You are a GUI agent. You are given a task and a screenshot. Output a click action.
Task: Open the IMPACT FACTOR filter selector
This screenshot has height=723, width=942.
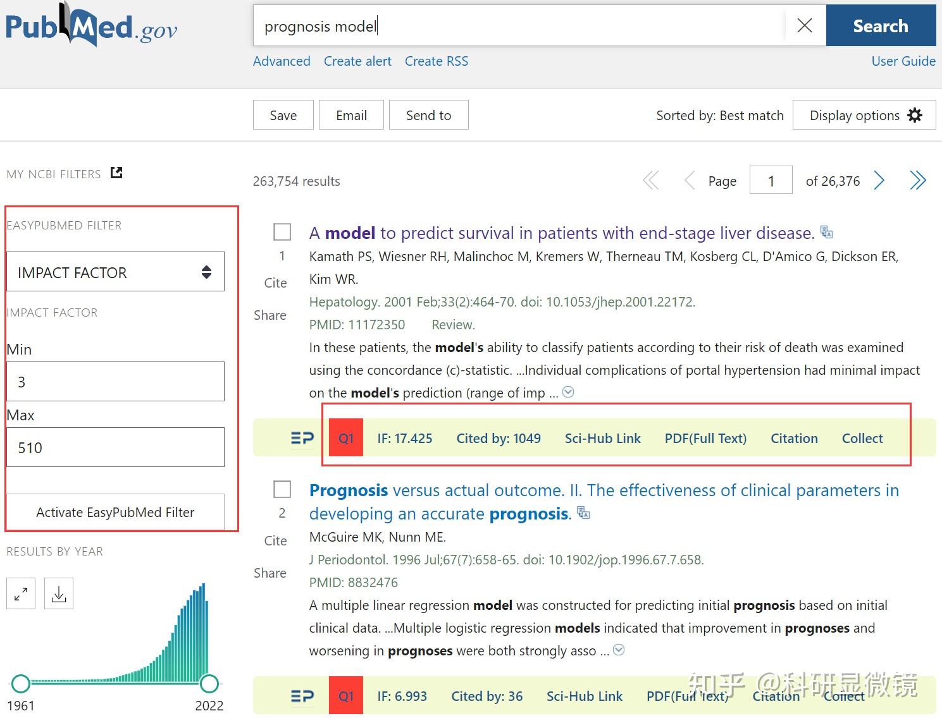pos(115,272)
